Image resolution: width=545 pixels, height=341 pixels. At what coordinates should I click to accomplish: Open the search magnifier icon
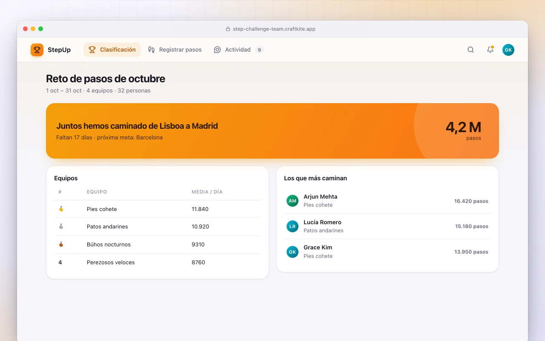click(x=470, y=50)
